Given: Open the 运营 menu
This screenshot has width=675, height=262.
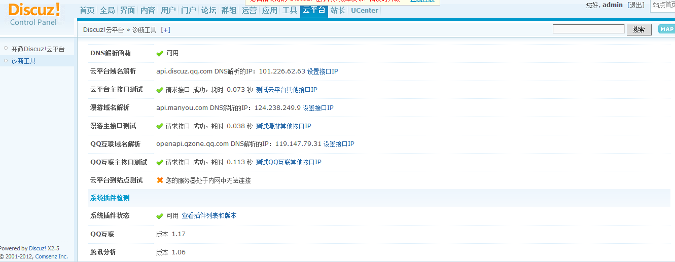Looking at the screenshot, I should point(250,10).
